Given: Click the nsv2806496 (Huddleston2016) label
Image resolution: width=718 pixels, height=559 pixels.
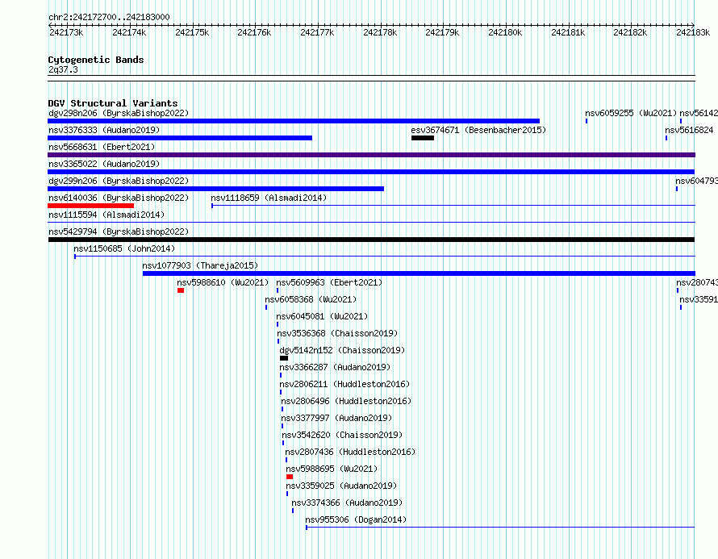Looking at the screenshot, I should 346,401.
